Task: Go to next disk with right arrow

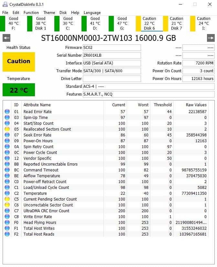Action: [x=211, y=38]
